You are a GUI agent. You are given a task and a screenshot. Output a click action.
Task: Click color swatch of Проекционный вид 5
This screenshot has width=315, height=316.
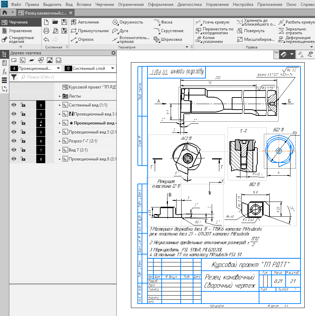(41, 132)
